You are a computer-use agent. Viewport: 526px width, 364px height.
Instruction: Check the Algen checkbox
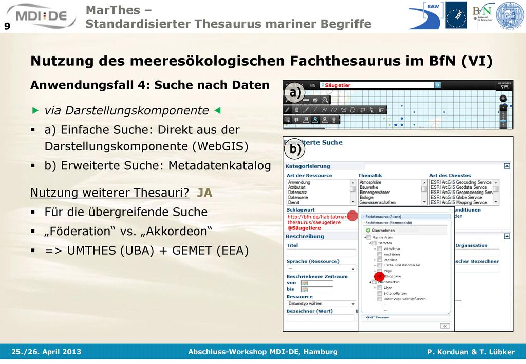click(x=380, y=288)
